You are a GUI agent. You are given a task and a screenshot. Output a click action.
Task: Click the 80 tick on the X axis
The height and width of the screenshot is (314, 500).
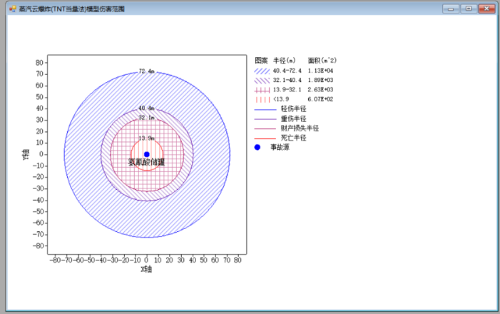pos(238,260)
